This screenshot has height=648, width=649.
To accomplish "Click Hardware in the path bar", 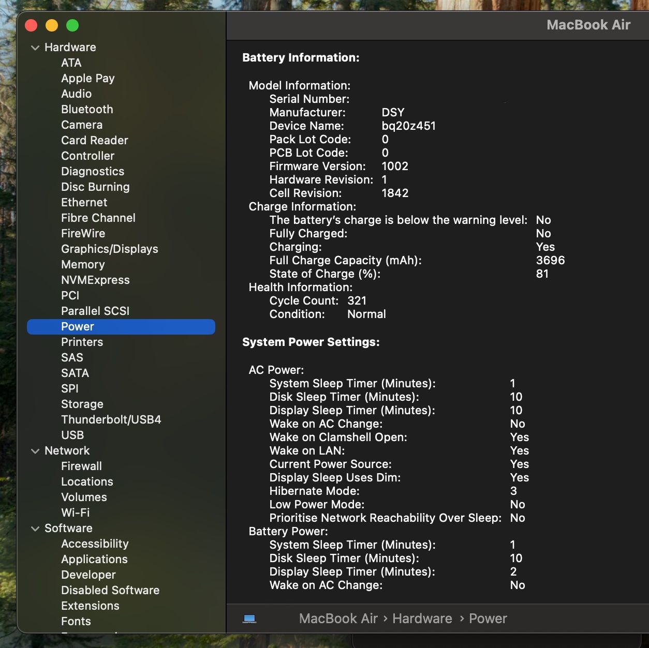I will [422, 619].
